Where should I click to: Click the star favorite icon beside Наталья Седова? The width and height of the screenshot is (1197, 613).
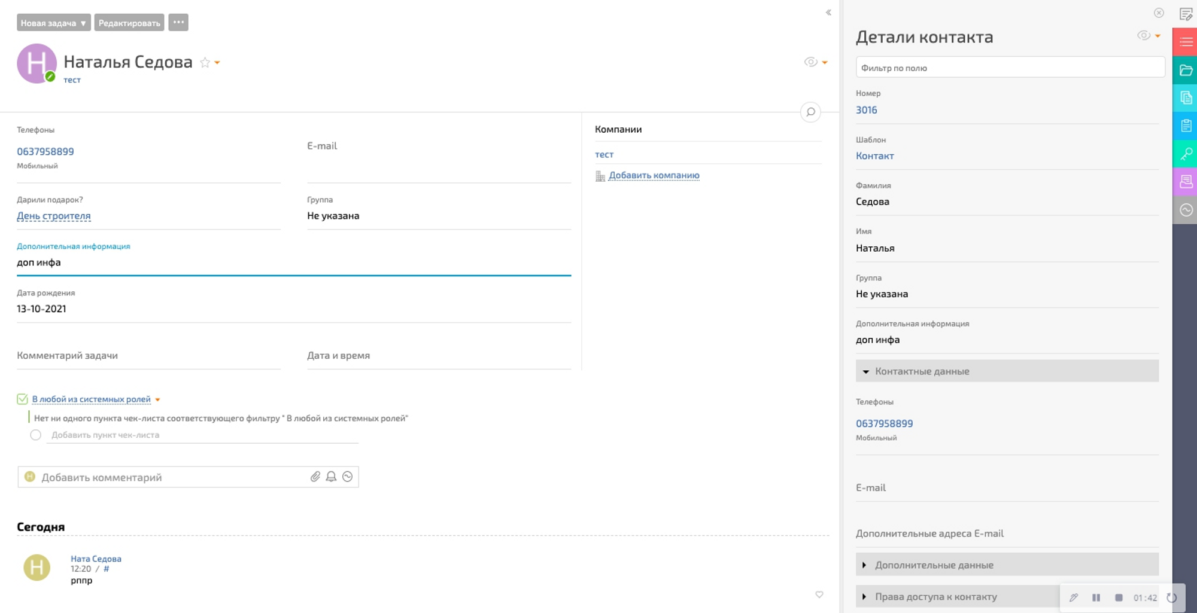tap(205, 62)
